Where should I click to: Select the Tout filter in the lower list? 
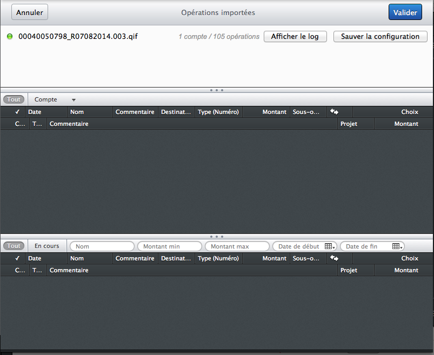[14, 246]
